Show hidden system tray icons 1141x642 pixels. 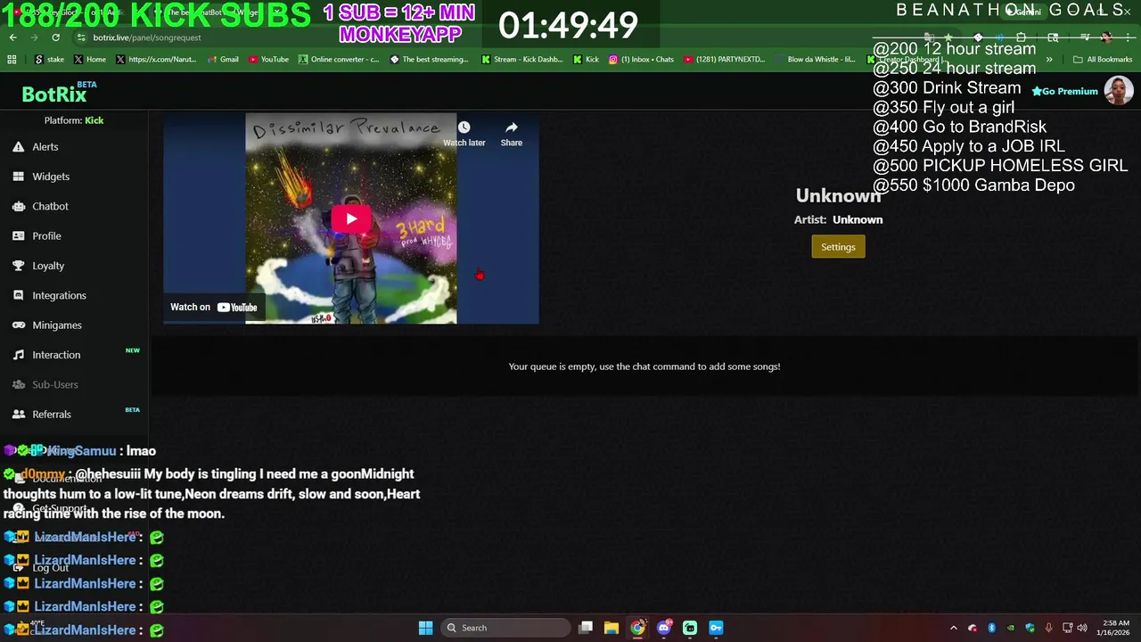(953, 628)
